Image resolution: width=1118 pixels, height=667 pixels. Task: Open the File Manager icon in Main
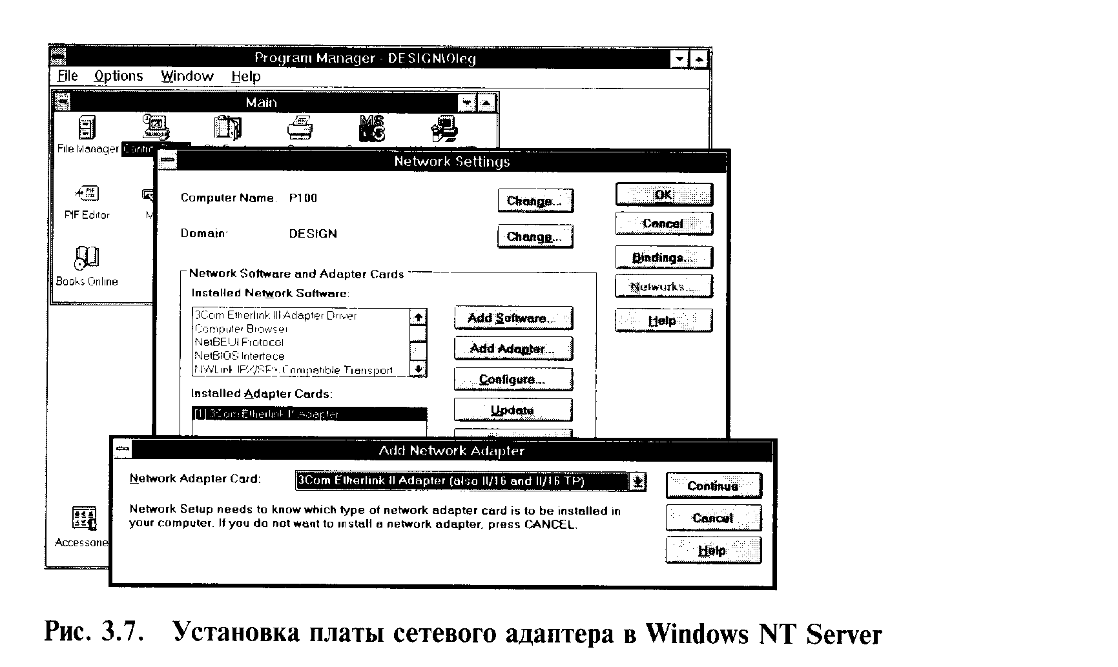(86, 127)
